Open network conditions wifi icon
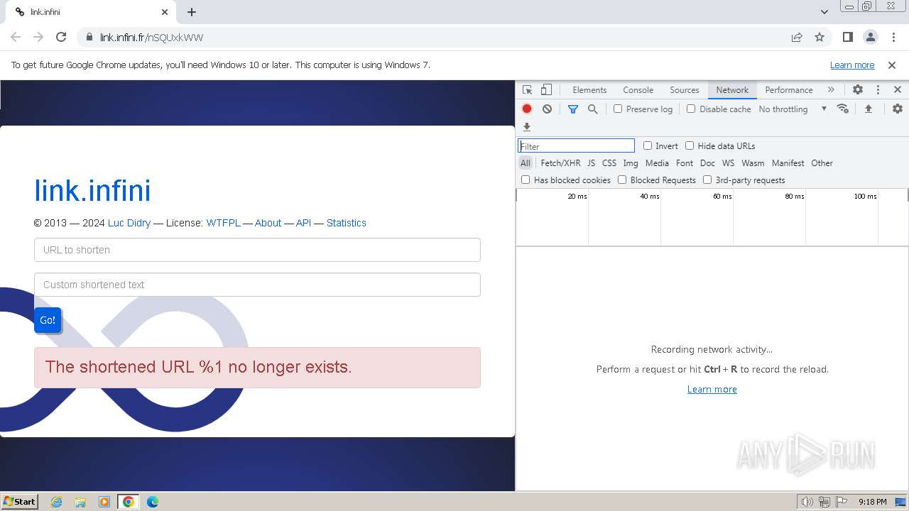This screenshot has height=511, width=909. [843, 109]
